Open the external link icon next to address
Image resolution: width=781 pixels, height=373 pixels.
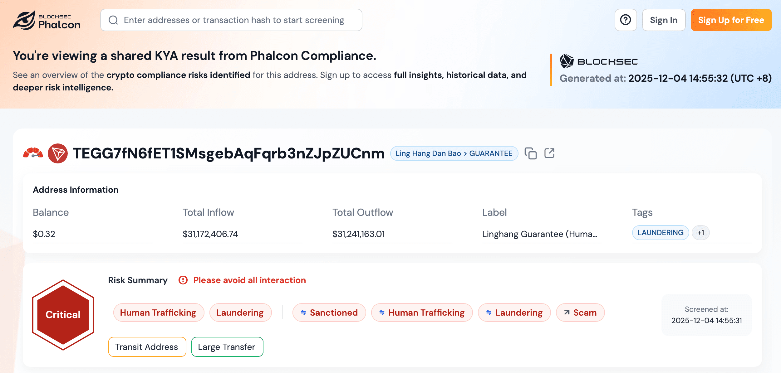(x=550, y=153)
